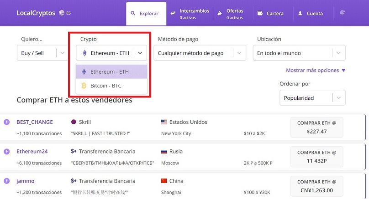The width and height of the screenshot is (369, 199).
Task: Open the Ofertas tab
Action: (x=231, y=14)
